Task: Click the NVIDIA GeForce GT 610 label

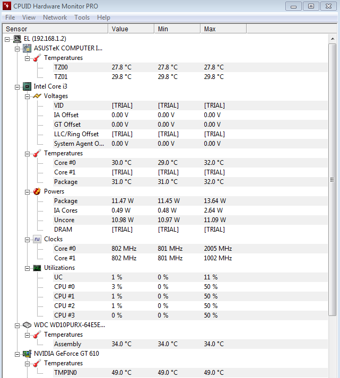Action: 66,354
